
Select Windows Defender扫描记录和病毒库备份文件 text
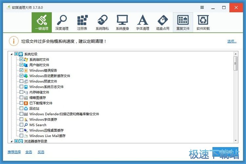[x=64, y=114]
